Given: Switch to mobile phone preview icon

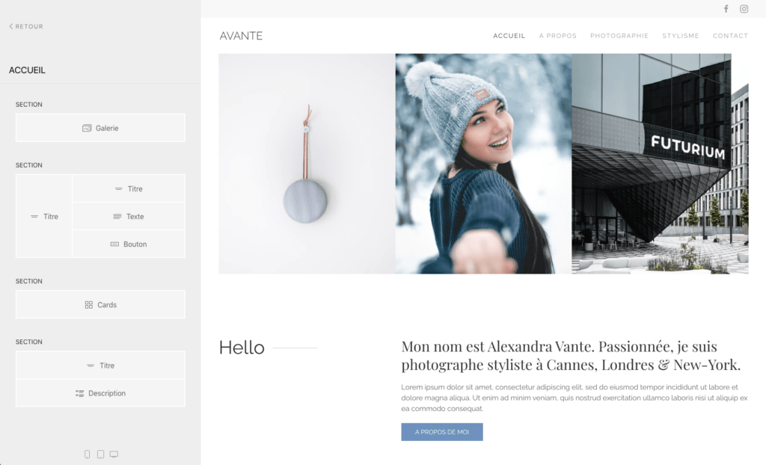Looking at the screenshot, I should (87, 455).
